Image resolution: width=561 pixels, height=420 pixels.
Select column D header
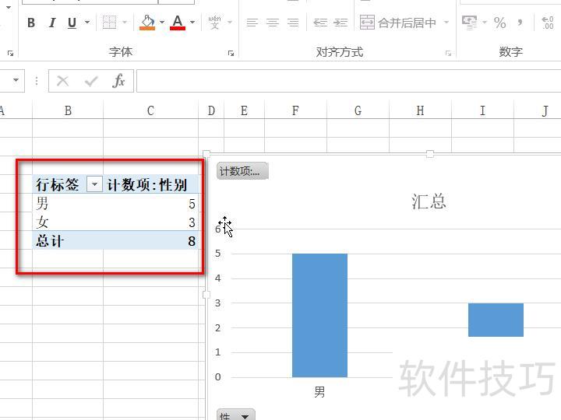click(x=211, y=110)
